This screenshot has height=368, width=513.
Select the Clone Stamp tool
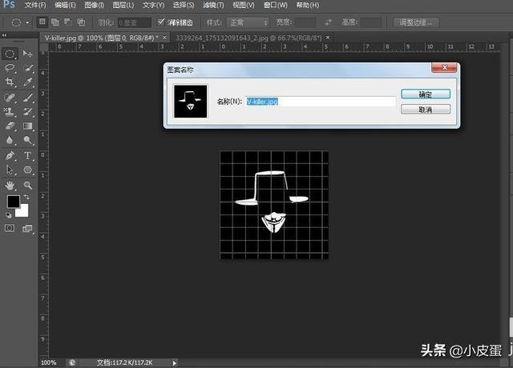click(10, 112)
